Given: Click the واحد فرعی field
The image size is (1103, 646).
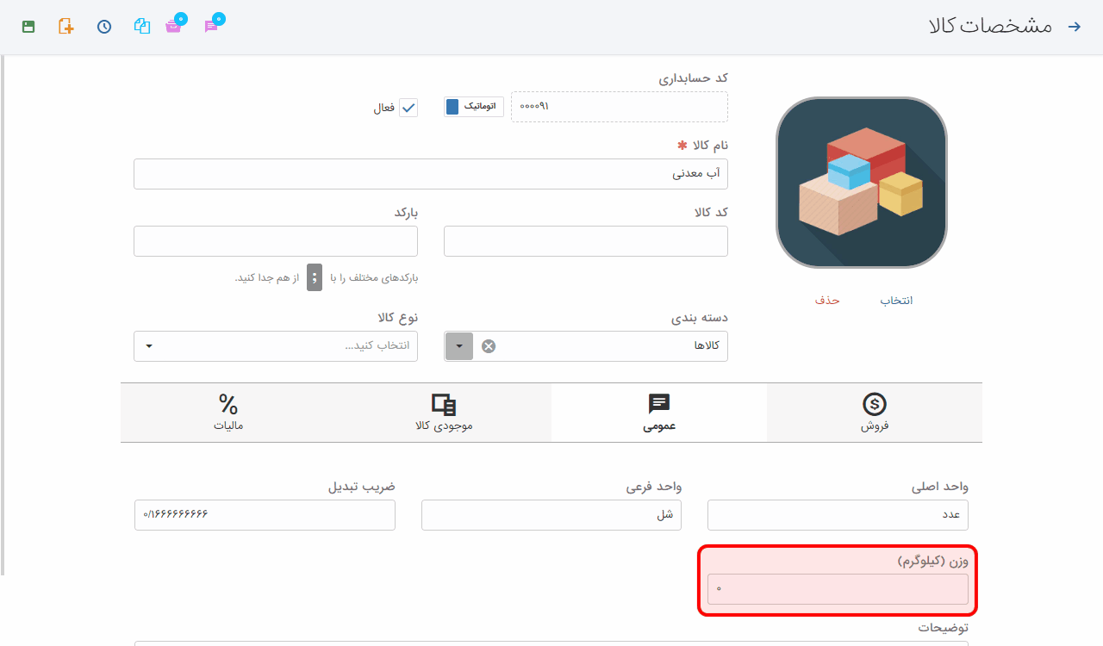Looking at the screenshot, I should tap(551, 515).
